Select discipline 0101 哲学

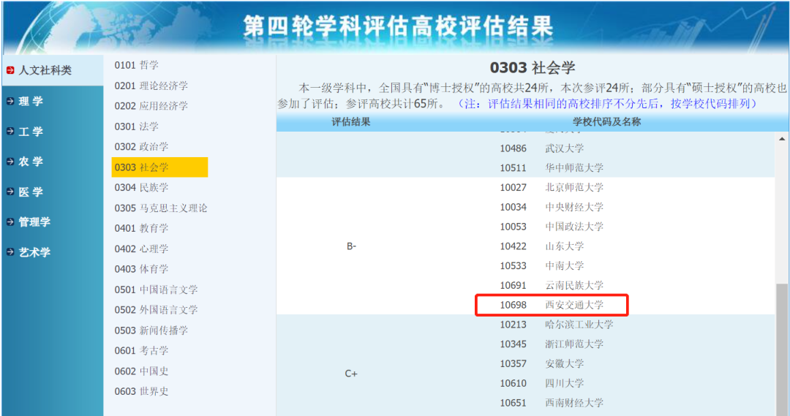(x=137, y=65)
